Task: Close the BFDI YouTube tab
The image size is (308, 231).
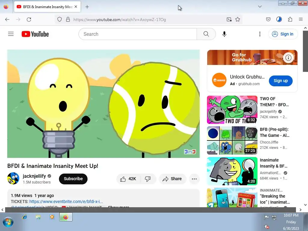Action: (76, 7)
